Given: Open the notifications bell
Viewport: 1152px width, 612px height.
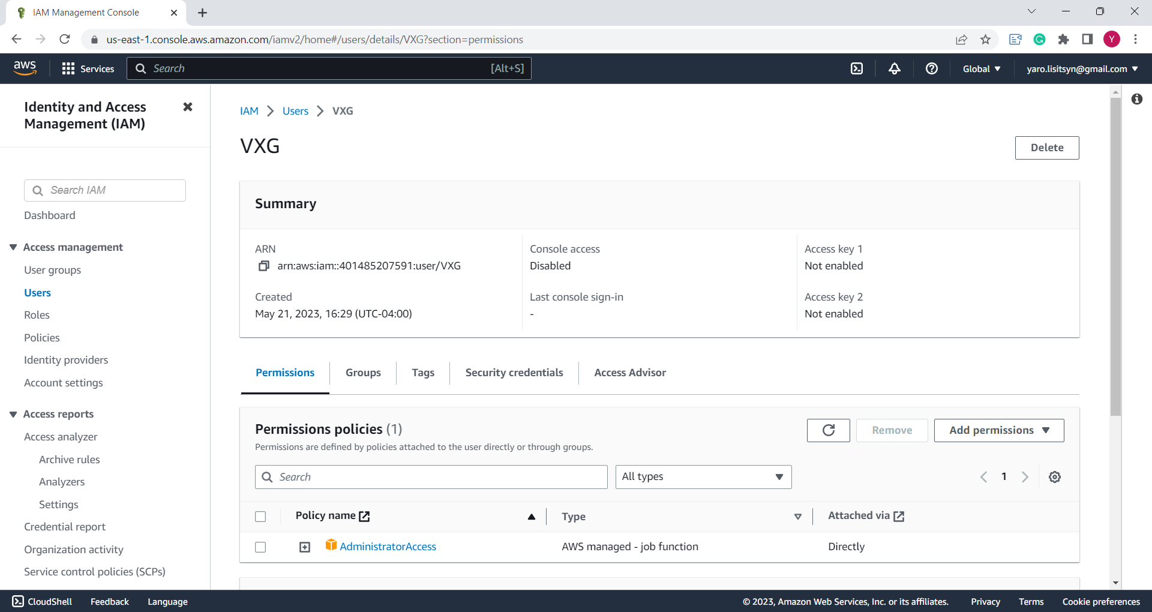Looking at the screenshot, I should pyautogui.click(x=894, y=68).
